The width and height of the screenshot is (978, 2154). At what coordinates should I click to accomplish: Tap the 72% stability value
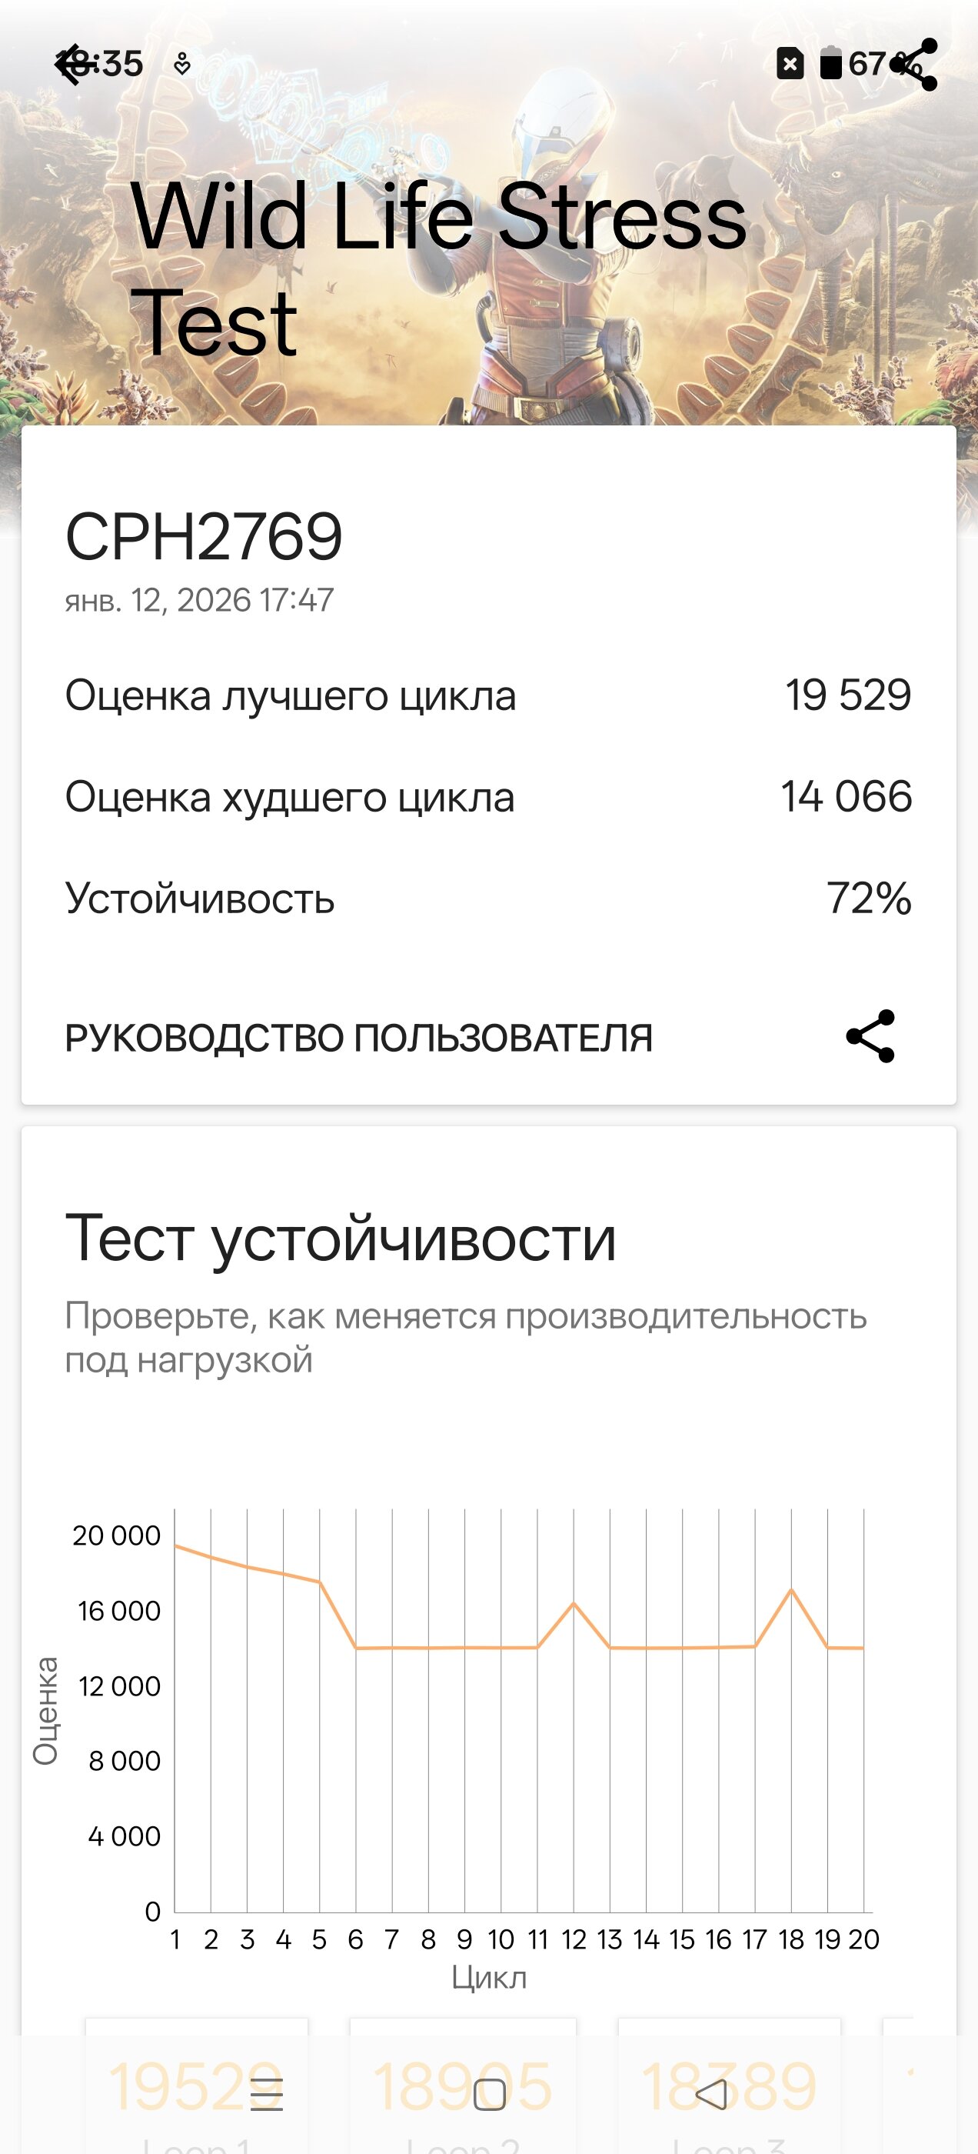tap(869, 898)
